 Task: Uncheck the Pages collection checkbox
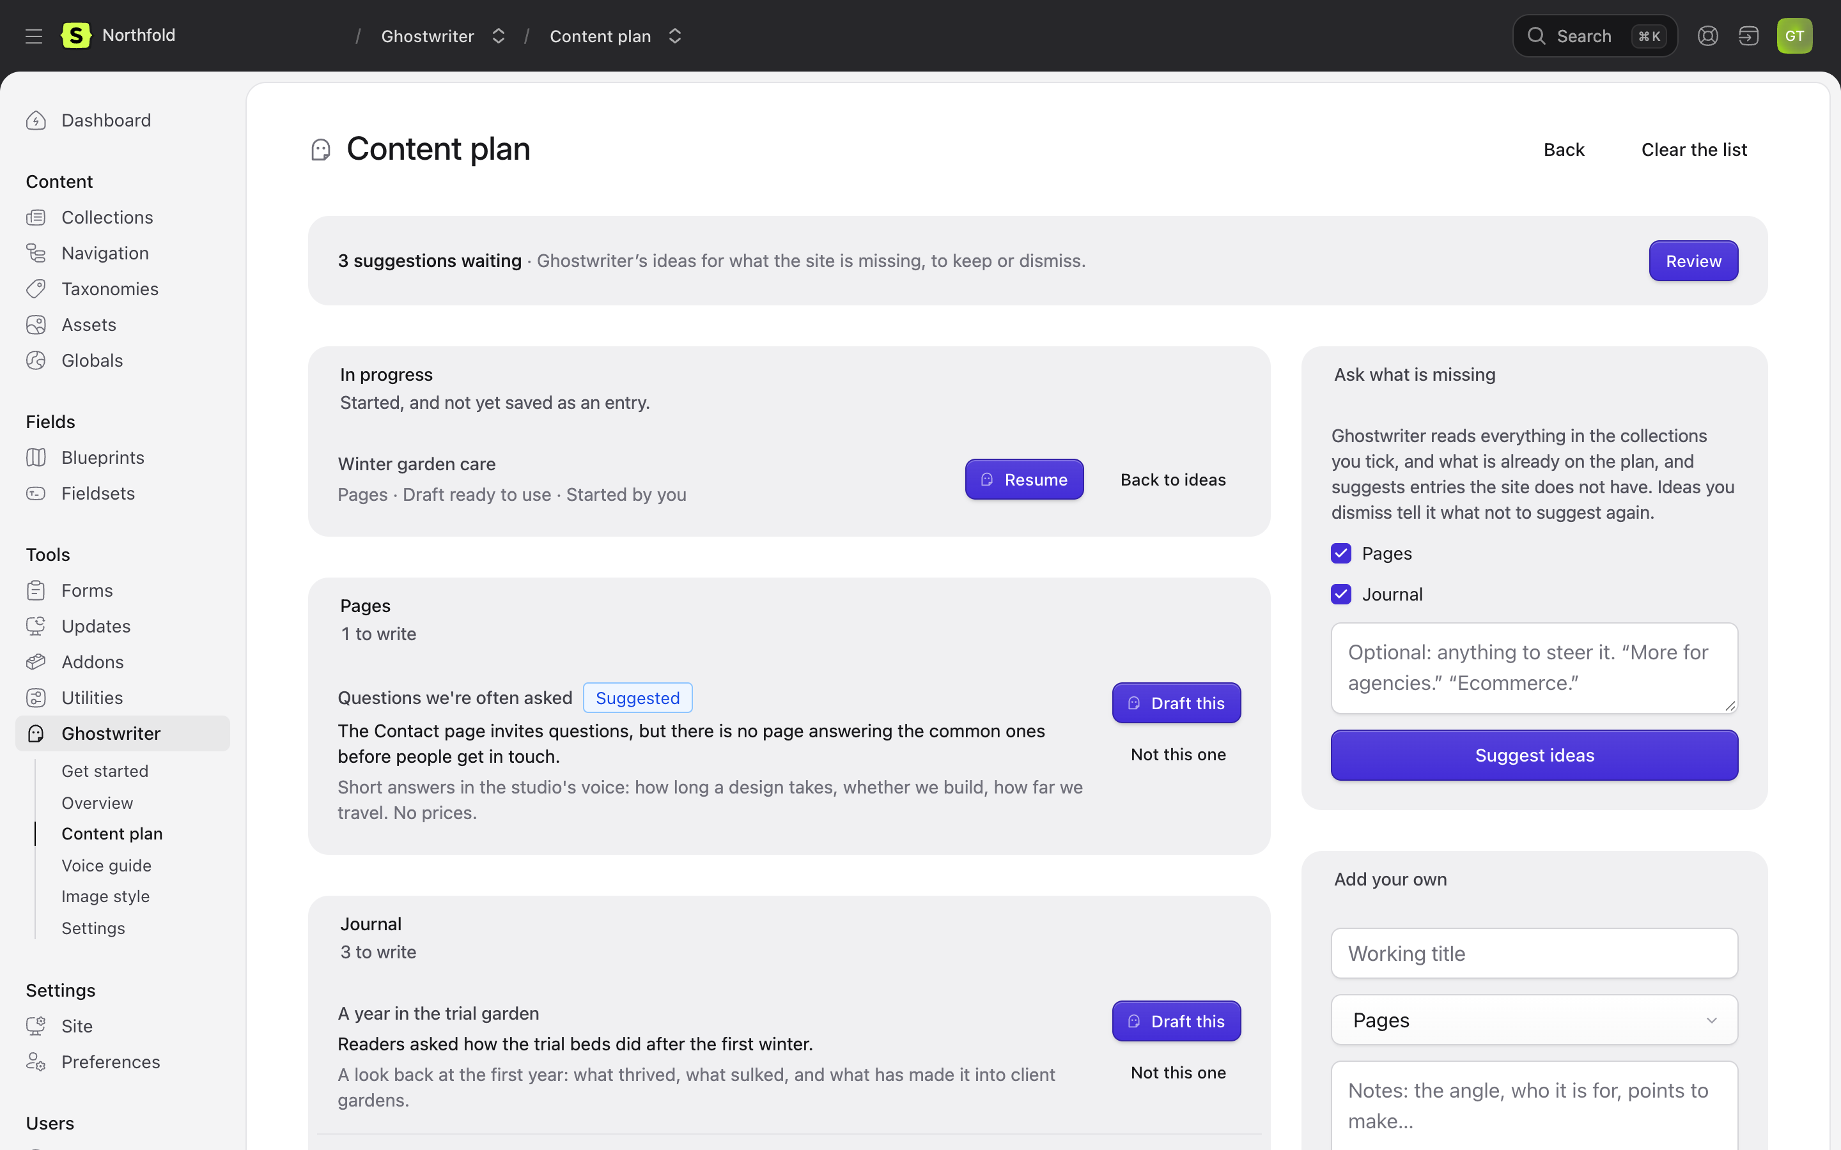click(x=1341, y=553)
